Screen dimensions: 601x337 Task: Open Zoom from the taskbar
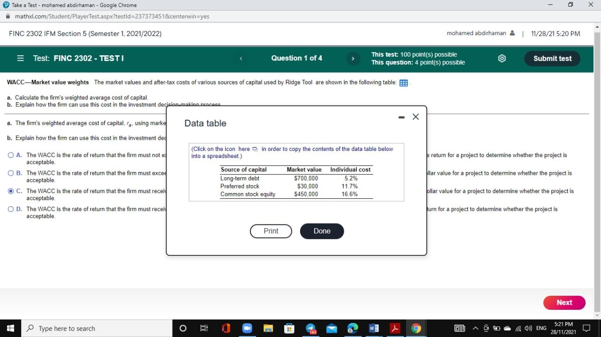(247, 329)
